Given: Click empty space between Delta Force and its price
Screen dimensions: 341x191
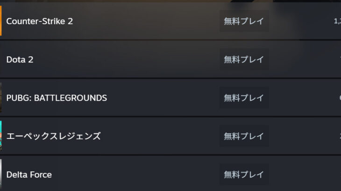Looking at the screenshot, I should 136,175.
